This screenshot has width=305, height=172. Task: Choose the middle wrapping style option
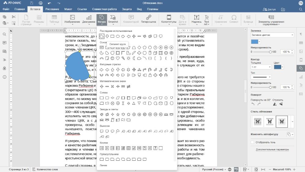pos(269,122)
